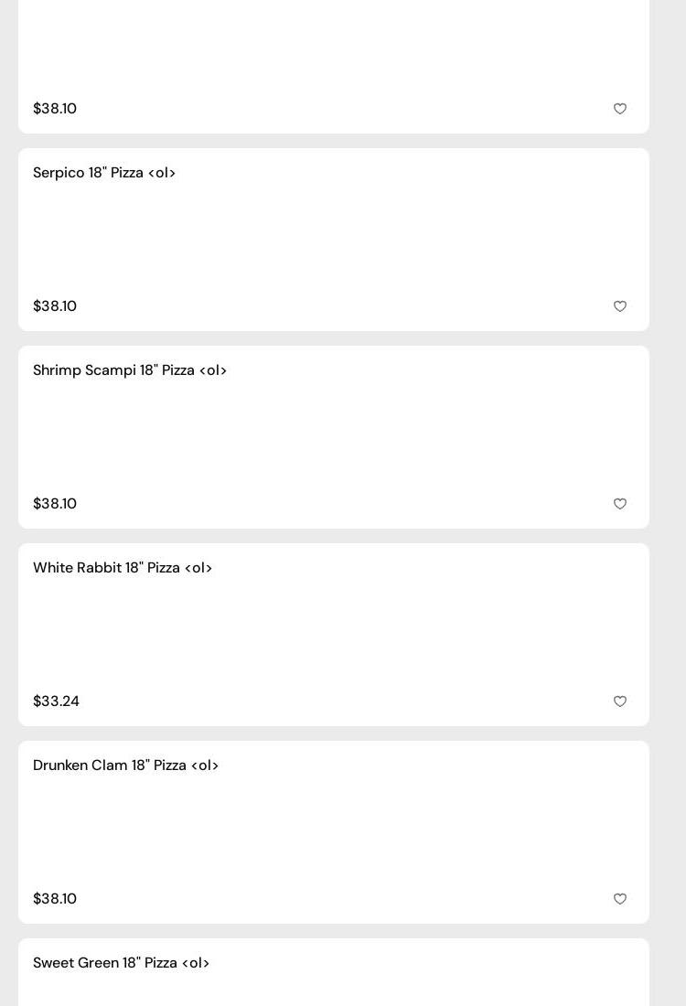This screenshot has width=686, height=1006.
Task: Click the blank area of the topmost card
Action: point(334,46)
